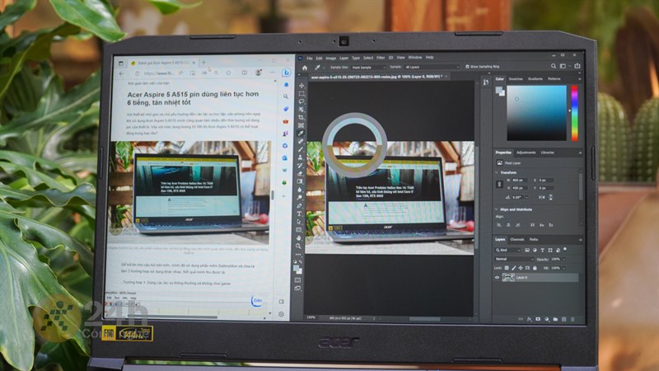
Task: Hide Layer 0 with eye icon
Action: coord(498,277)
